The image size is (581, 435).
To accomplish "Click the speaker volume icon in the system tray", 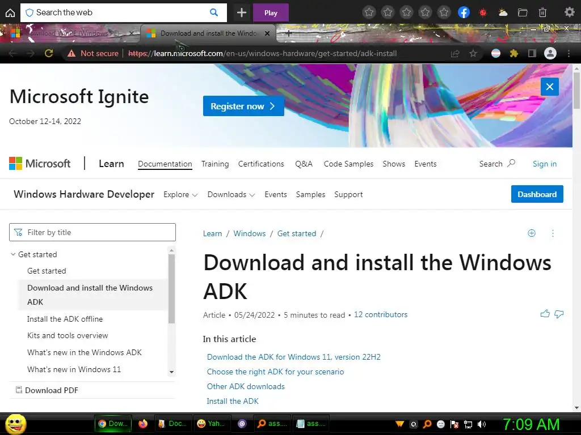I will (482, 424).
